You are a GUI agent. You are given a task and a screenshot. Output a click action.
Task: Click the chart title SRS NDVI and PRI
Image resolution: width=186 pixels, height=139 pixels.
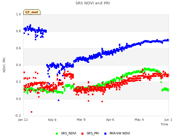(93, 3)
